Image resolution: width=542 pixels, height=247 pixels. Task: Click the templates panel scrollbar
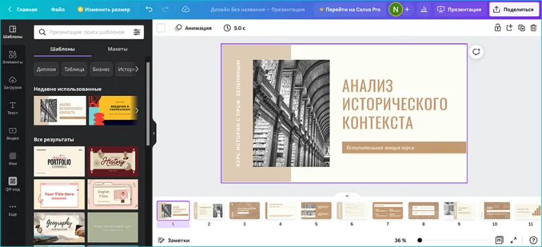(x=148, y=103)
